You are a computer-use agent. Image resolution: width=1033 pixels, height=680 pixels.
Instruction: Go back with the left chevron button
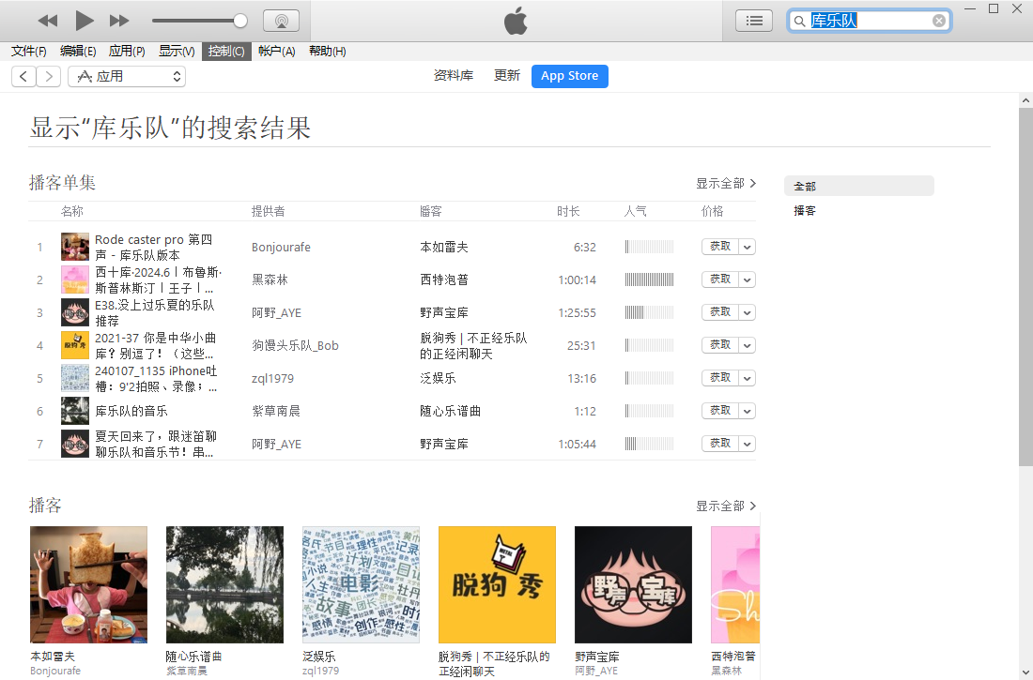pos(23,76)
